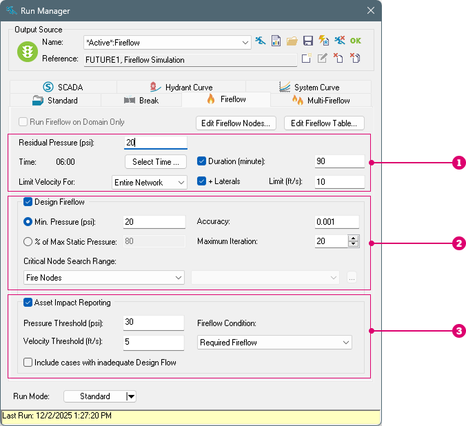Close the Run Manager window
466x426 pixels.
tap(371, 10)
